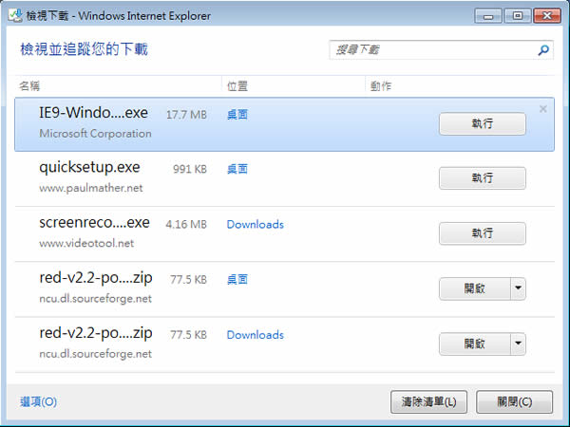570x427 pixels.
Task: Click the search magnifier icon
Action: pyautogui.click(x=543, y=49)
